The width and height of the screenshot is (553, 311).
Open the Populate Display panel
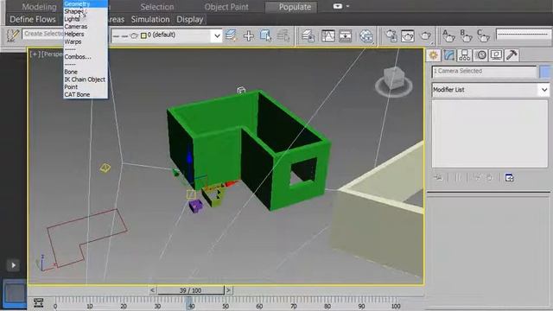pos(190,19)
